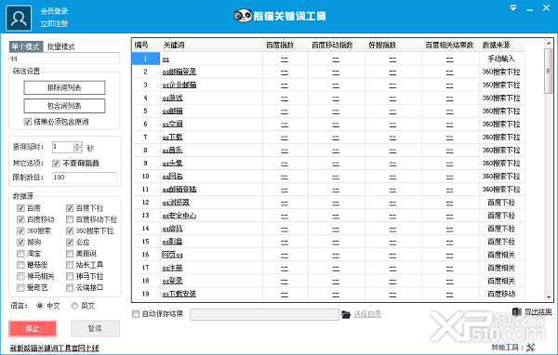This screenshot has width=558, height=355.
Task: Open the qq邮箱登录 keyword link
Action: tap(179, 72)
